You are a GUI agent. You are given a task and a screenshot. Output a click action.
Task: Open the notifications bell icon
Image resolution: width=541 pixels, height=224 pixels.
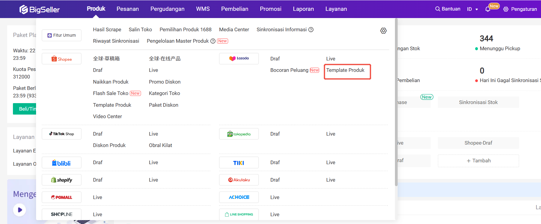tap(488, 9)
